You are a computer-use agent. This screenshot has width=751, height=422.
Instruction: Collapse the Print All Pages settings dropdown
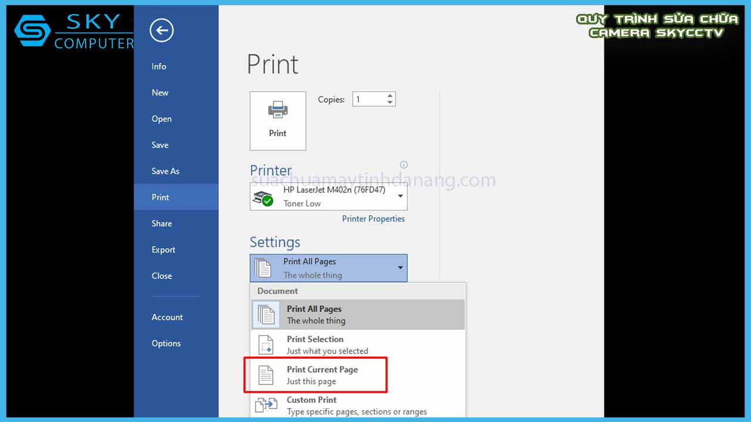click(x=400, y=268)
